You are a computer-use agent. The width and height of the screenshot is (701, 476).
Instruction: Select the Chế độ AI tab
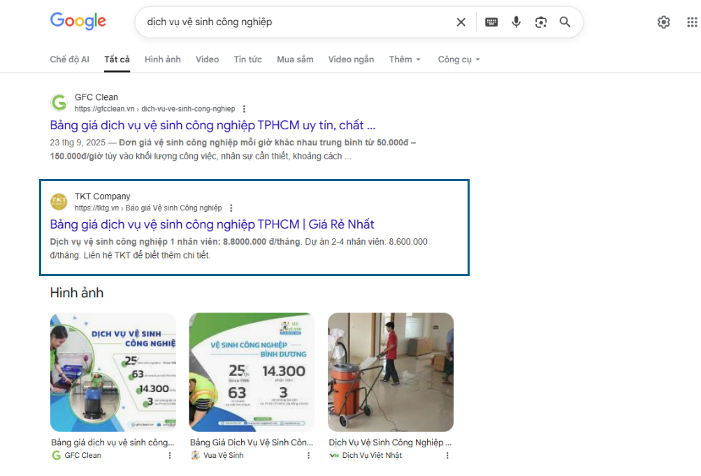coord(69,59)
